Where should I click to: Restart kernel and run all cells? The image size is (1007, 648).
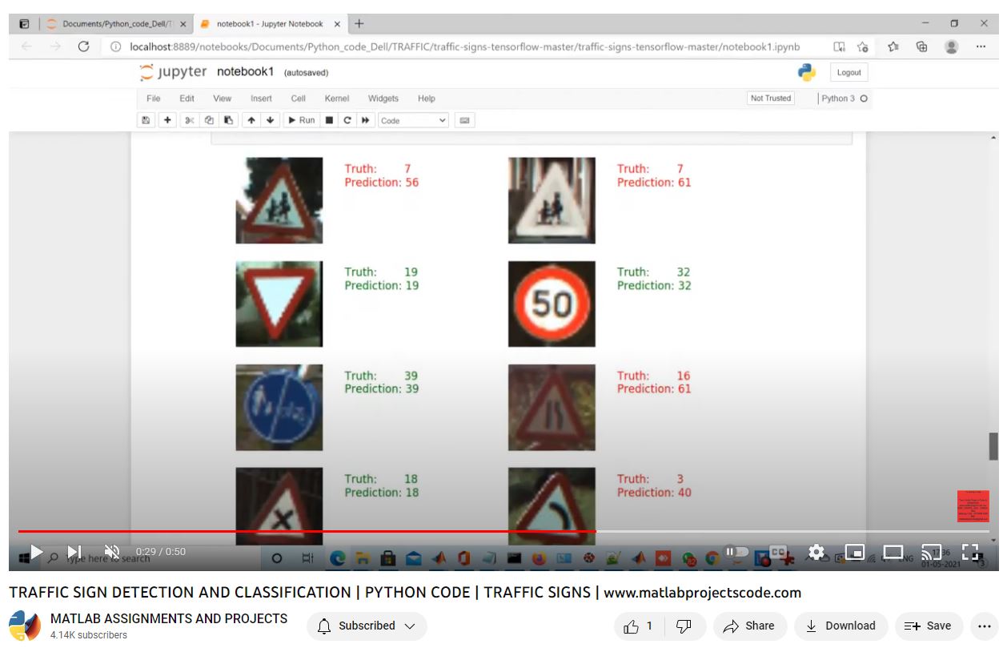point(366,120)
